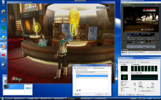Click the green round button in LIVE MEDIA TV
This screenshot has height=100, width=161.
pos(147,42)
